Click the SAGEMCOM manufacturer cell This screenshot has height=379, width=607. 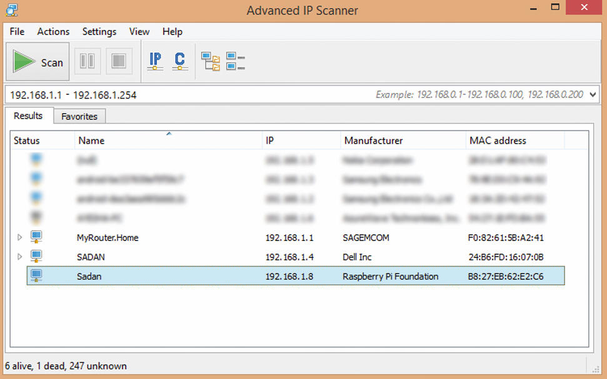[x=366, y=238]
